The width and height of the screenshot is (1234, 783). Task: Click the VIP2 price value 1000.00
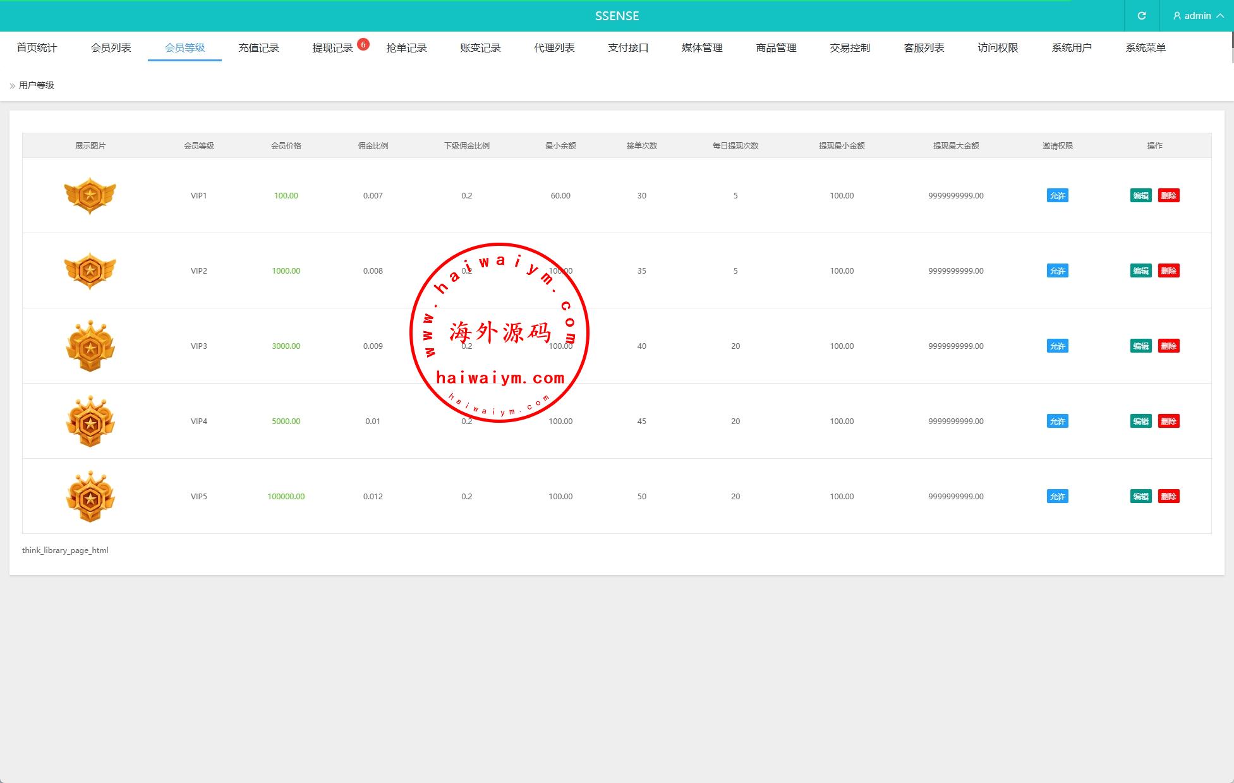(286, 270)
